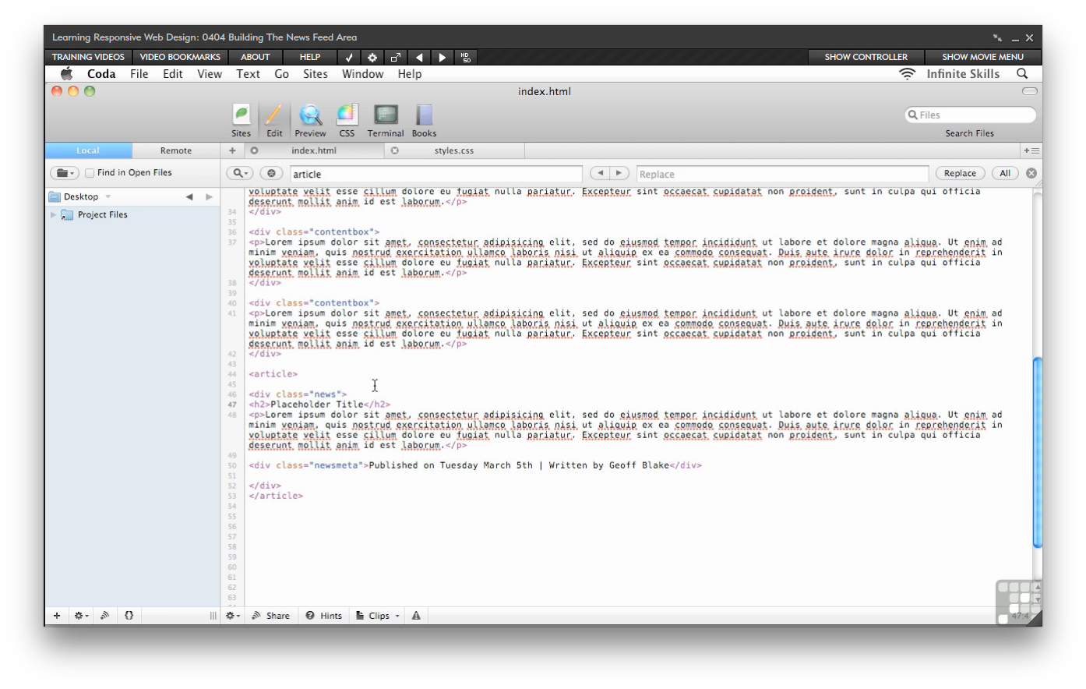
Task: Click the sidebar RSS publish icon
Action: pyautogui.click(x=104, y=616)
